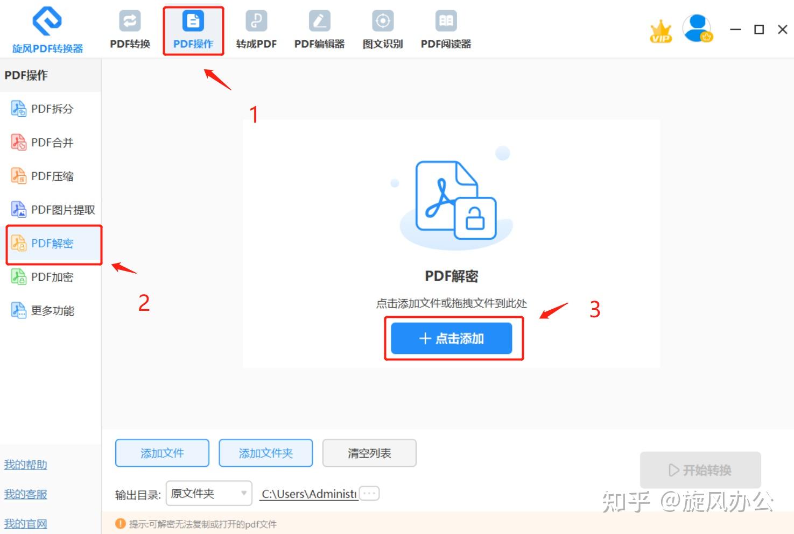Click the PDF解密 lock file icon

19,243
